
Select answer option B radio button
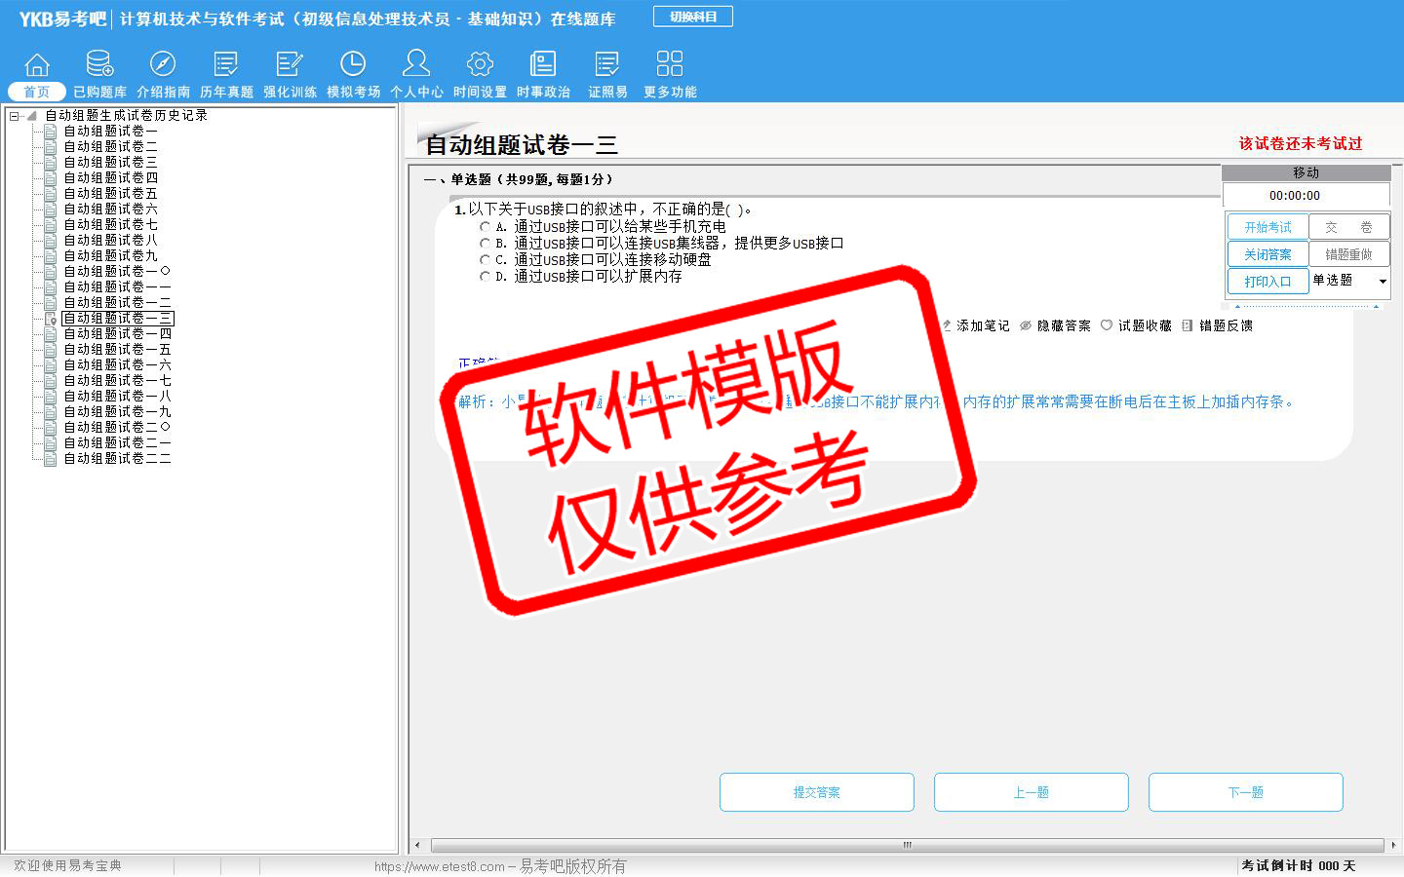coord(485,244)
